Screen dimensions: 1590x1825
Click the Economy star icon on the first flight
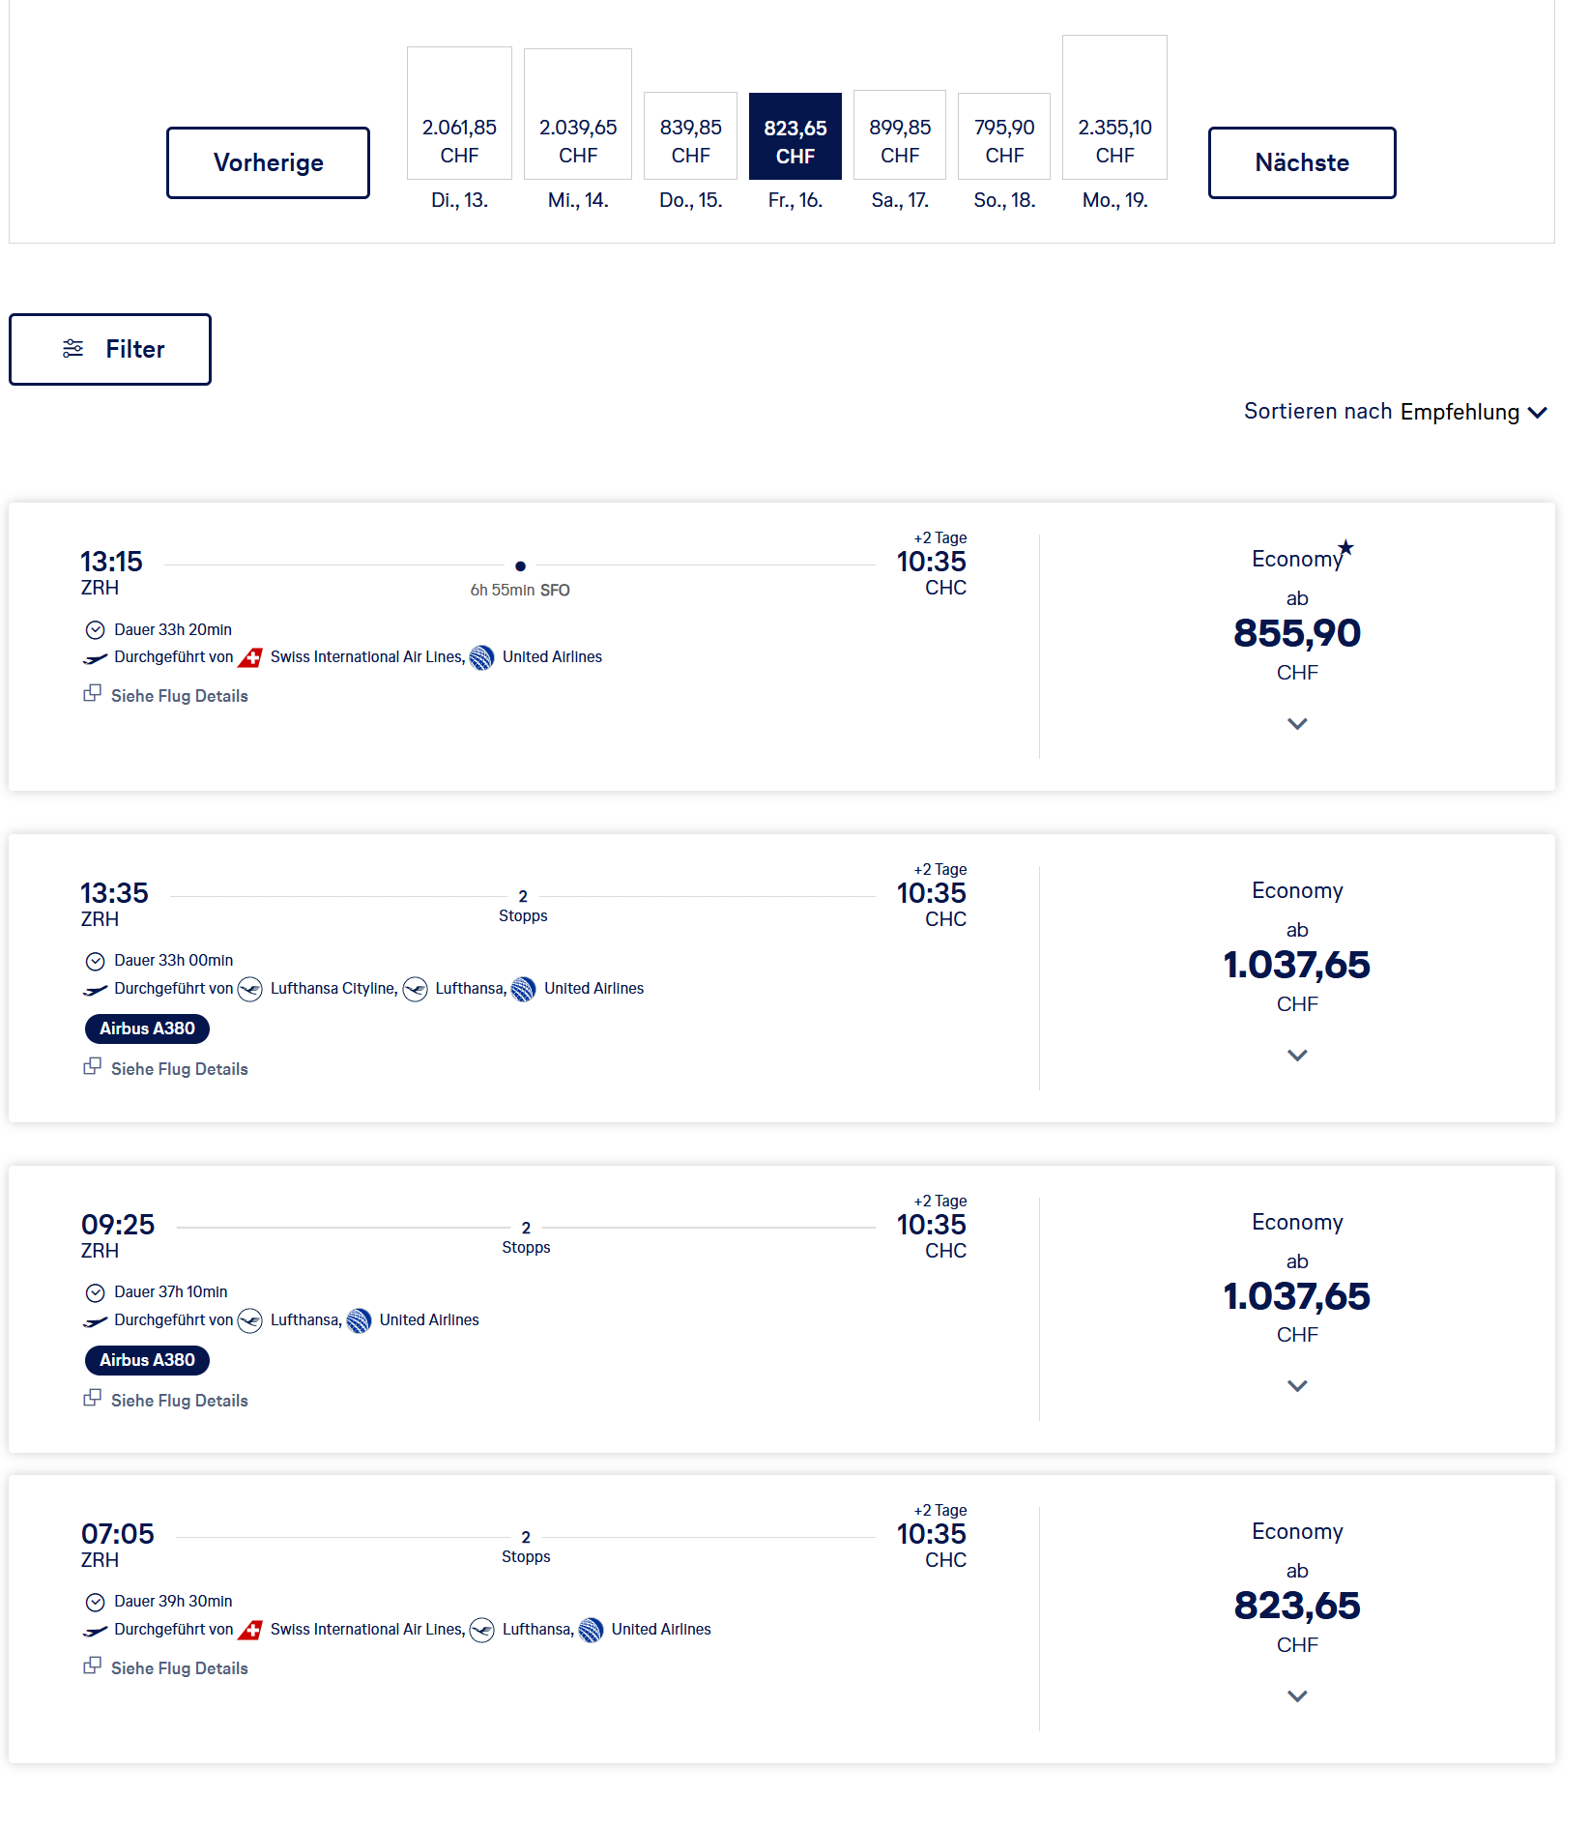coord(1345,548)
